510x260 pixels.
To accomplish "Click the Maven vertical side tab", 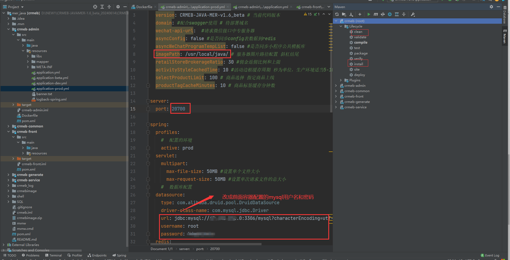I will point(505,36).
